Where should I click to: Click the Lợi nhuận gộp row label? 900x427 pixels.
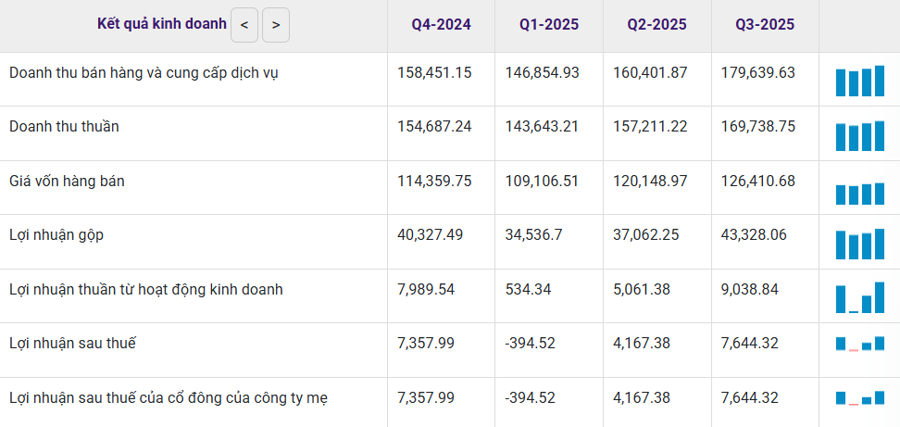[x=56, y=235]
